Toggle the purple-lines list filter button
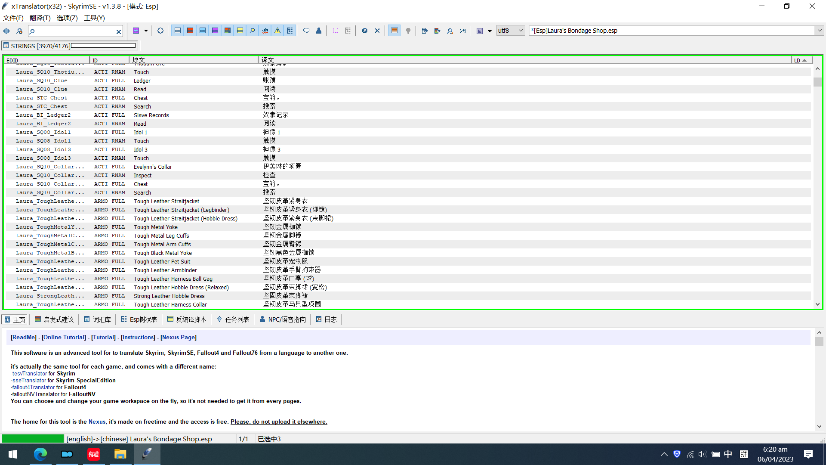The image size is (826, 465). coord(215,31)
